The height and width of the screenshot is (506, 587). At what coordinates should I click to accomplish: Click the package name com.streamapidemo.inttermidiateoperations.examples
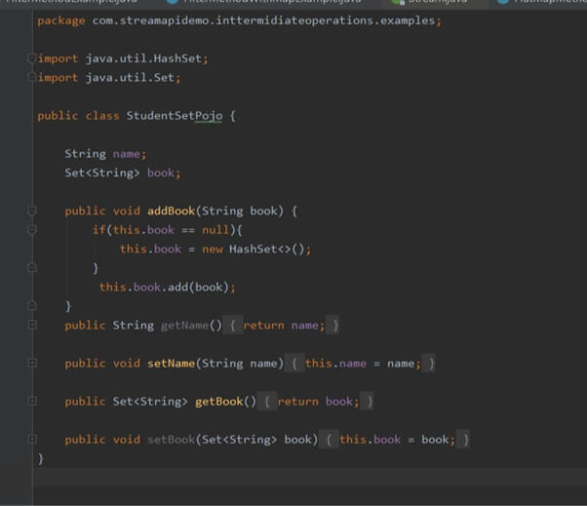[263, 20]
